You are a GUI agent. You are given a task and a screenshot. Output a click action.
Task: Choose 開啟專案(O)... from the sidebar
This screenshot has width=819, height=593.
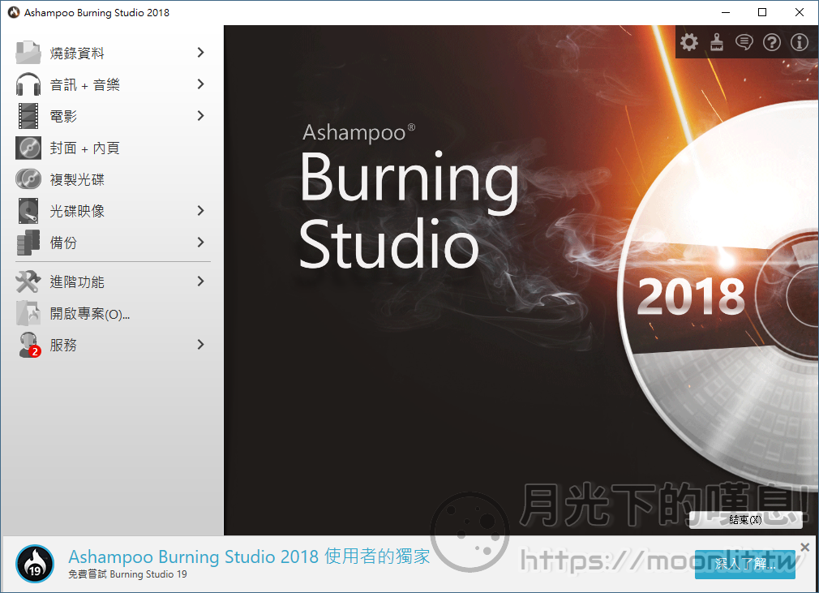pos(89,313)
